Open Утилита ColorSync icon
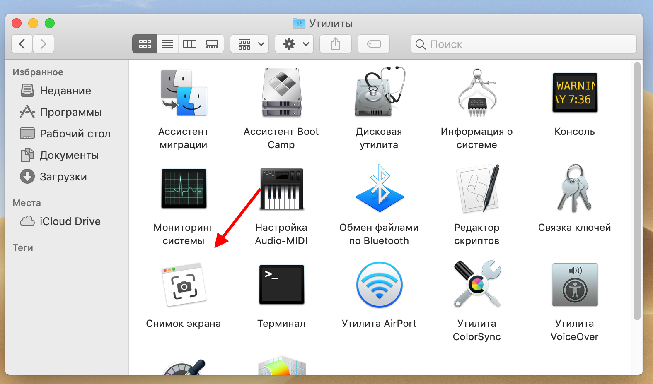 (x=477, y=284)
